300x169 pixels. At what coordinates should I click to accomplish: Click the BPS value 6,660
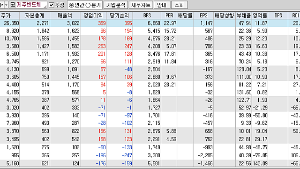point(154,23)
